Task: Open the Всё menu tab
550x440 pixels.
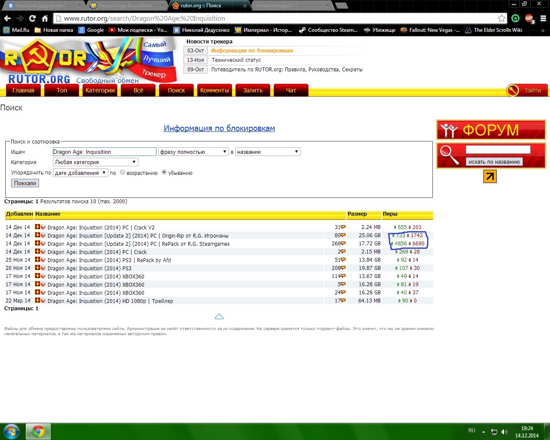Action: point(138,90)
